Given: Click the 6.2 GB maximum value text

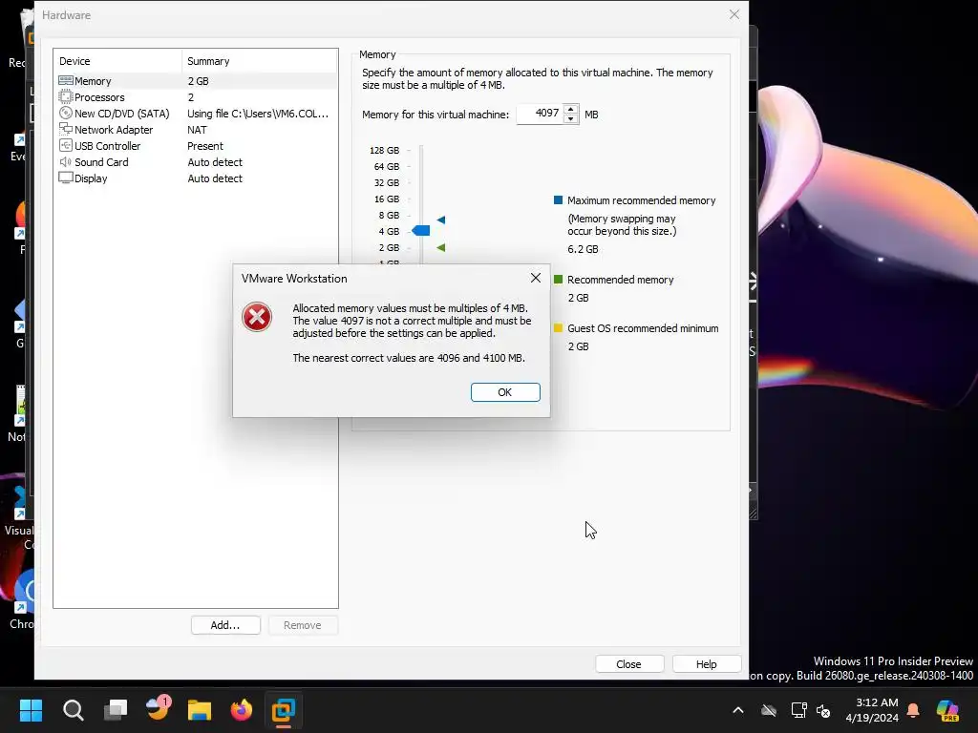Looking at the screenshot, I should click(584, 249).
